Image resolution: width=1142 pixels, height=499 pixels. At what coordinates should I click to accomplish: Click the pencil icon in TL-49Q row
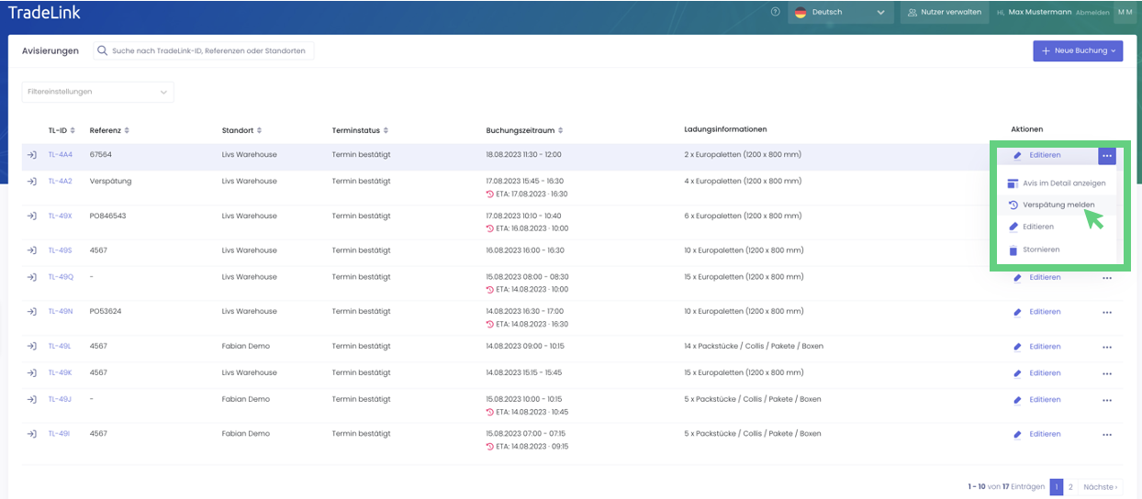1017,278
